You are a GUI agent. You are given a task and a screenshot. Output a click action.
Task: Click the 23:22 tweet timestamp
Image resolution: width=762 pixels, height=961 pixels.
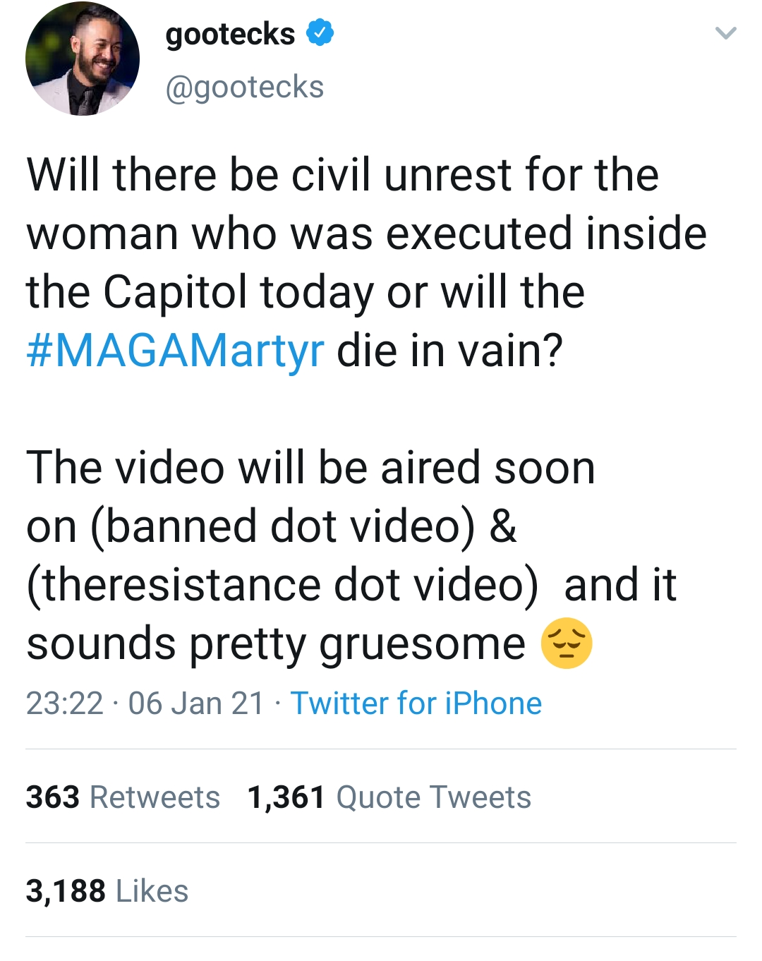coord(65,703)
